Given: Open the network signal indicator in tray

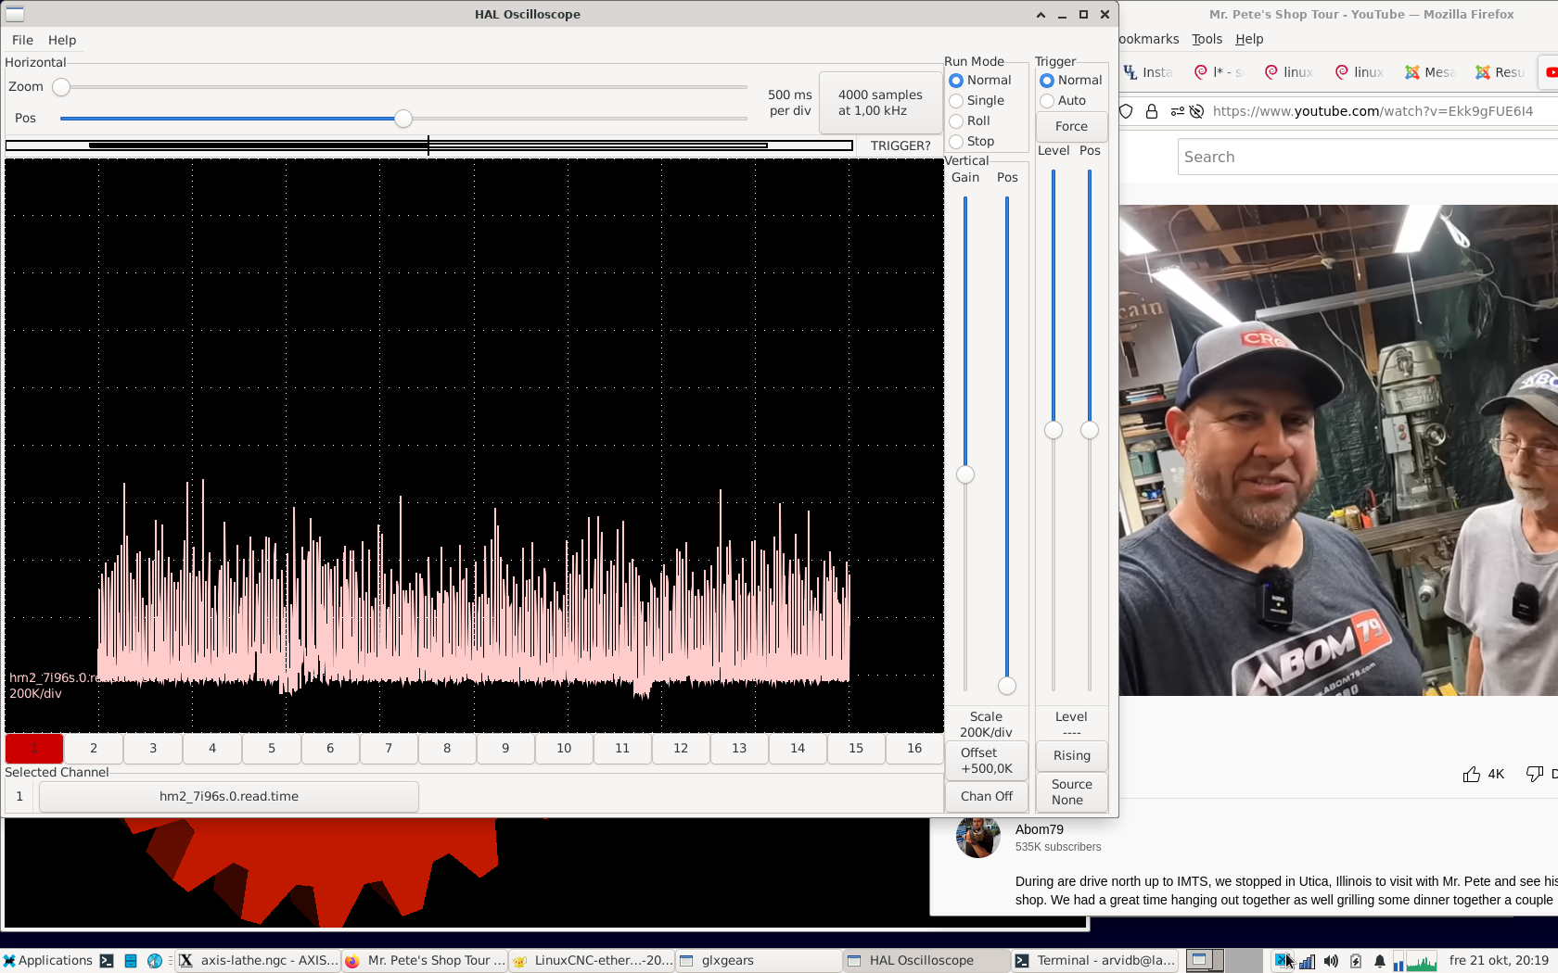Looking at the screenshot, I should point(1307,961).
